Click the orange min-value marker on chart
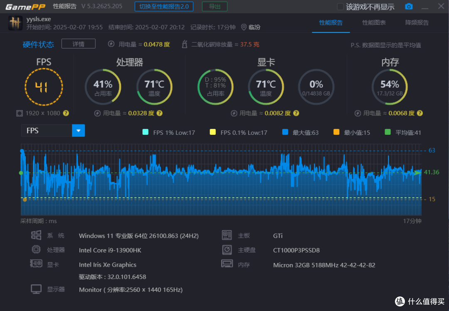 25,199
